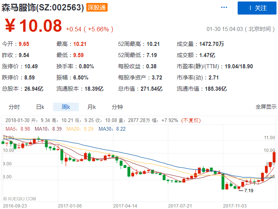Viewport: 278px width, 209px height.
Task: Click 全屏显示 to view fullscreen
Action: 266,107
